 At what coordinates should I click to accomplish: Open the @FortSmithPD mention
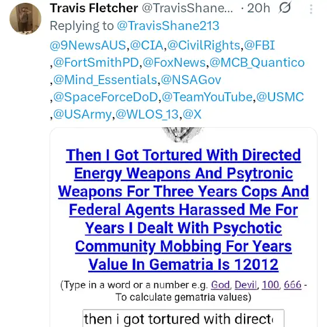click(96, 62)
